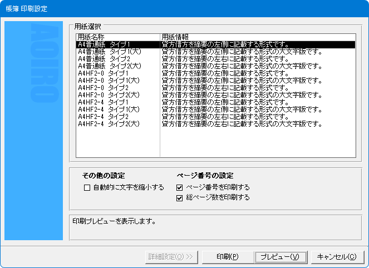The height and width of the screenshot is (268, 369).
Task: Uncheck ページ番号を印刷する checkbox
Action: [180, 187]
